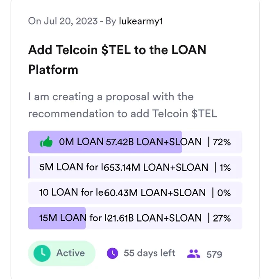Click the green clock icon in Active badge
Viewport: 270px width, 279px height.
point(42,253)
